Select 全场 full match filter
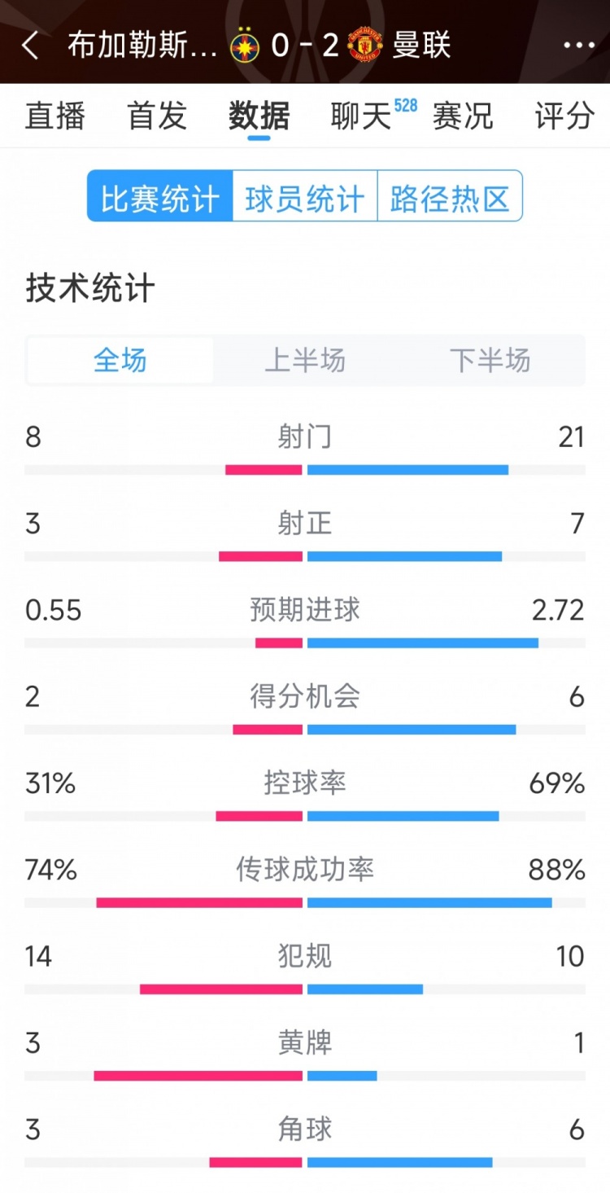 [x=120, y=360]
